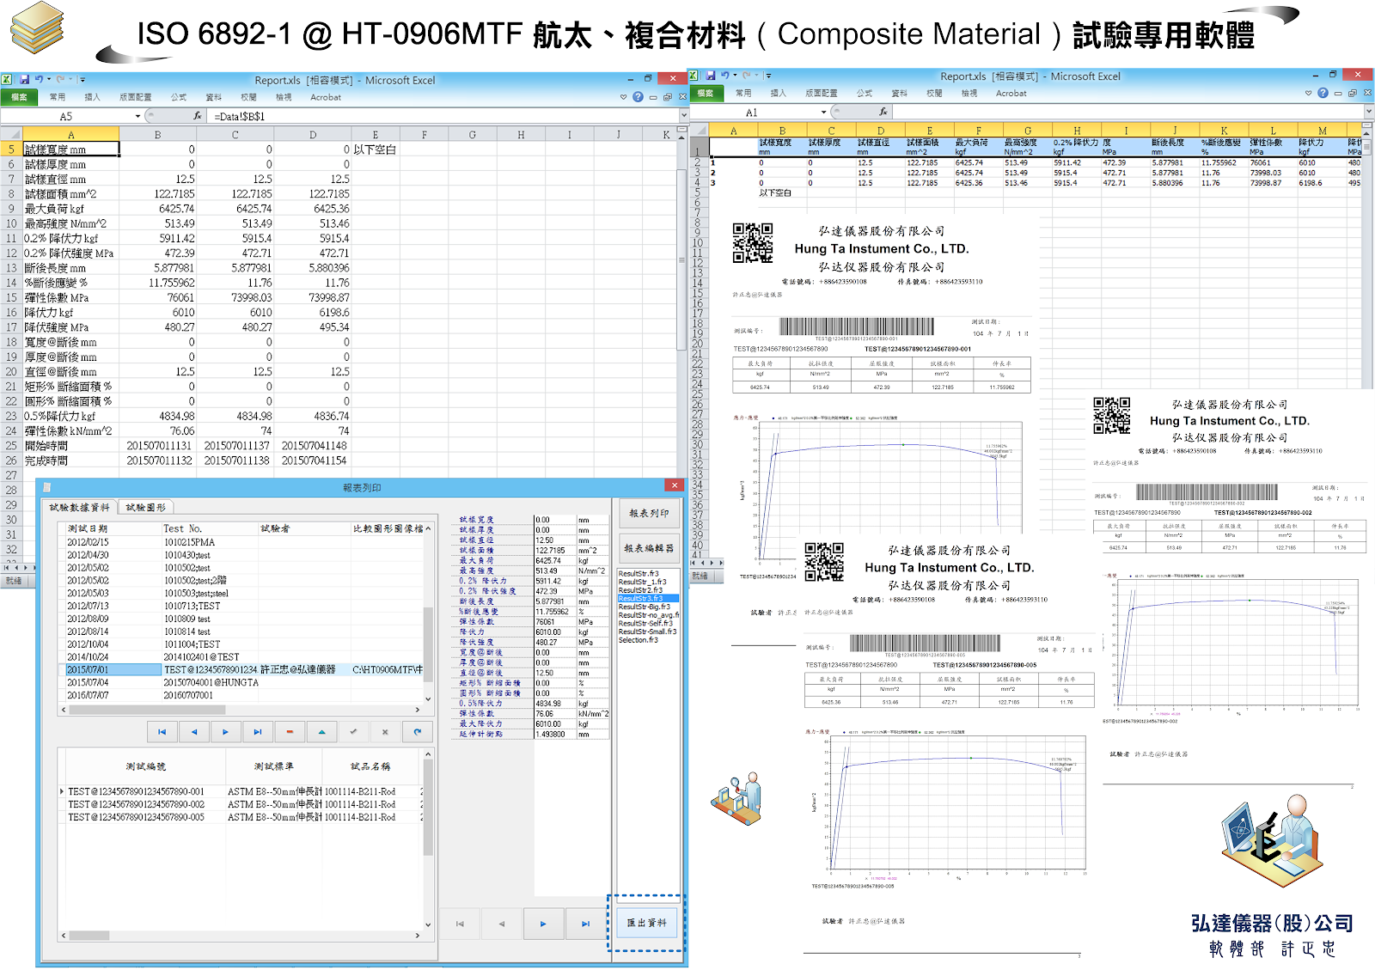1375x970 pixels.
Task: Advance to the next record with the blue arrow
Action: point(225,732)
